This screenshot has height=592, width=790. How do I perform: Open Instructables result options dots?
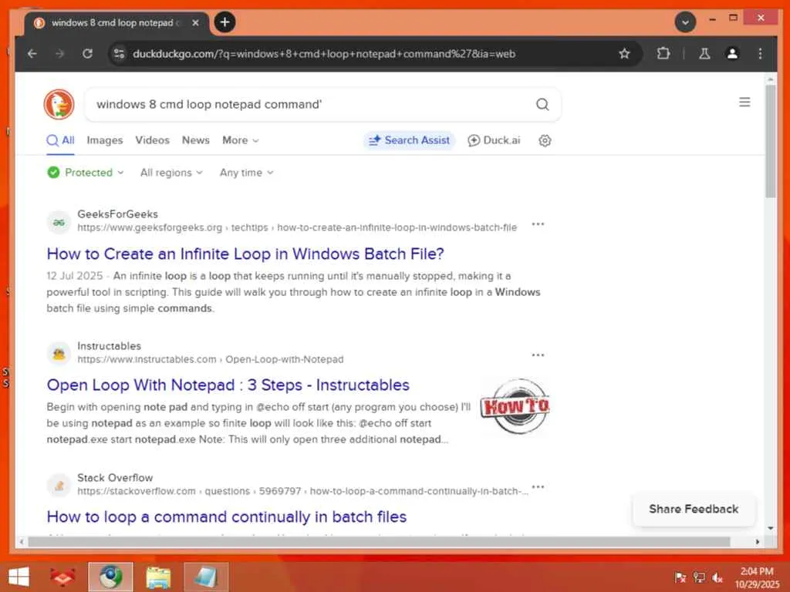pyautogui.click(x=538, y=355)
